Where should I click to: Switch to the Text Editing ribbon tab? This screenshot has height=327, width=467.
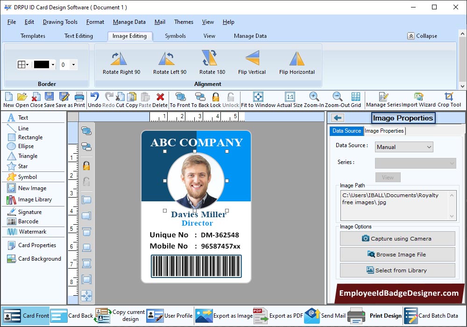point(78,36)
